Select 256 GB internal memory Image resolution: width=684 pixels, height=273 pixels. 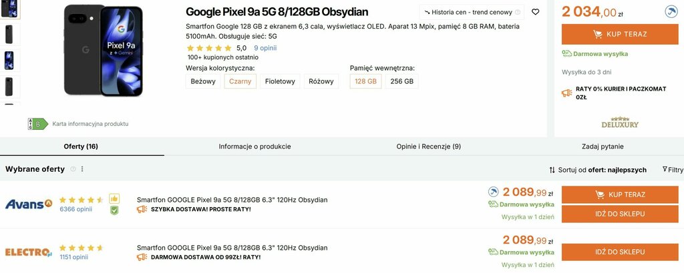pyautogui.click(x=401, y=81)
